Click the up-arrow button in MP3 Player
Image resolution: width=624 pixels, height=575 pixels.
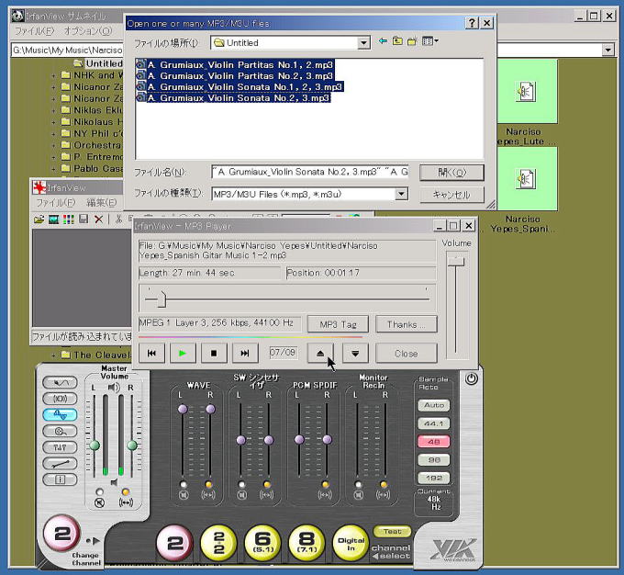(x=320, y=353)
